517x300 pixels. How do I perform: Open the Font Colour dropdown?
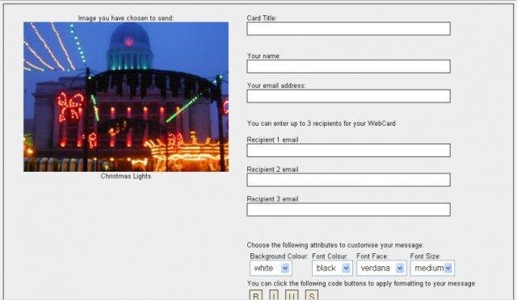click(332, 268)
